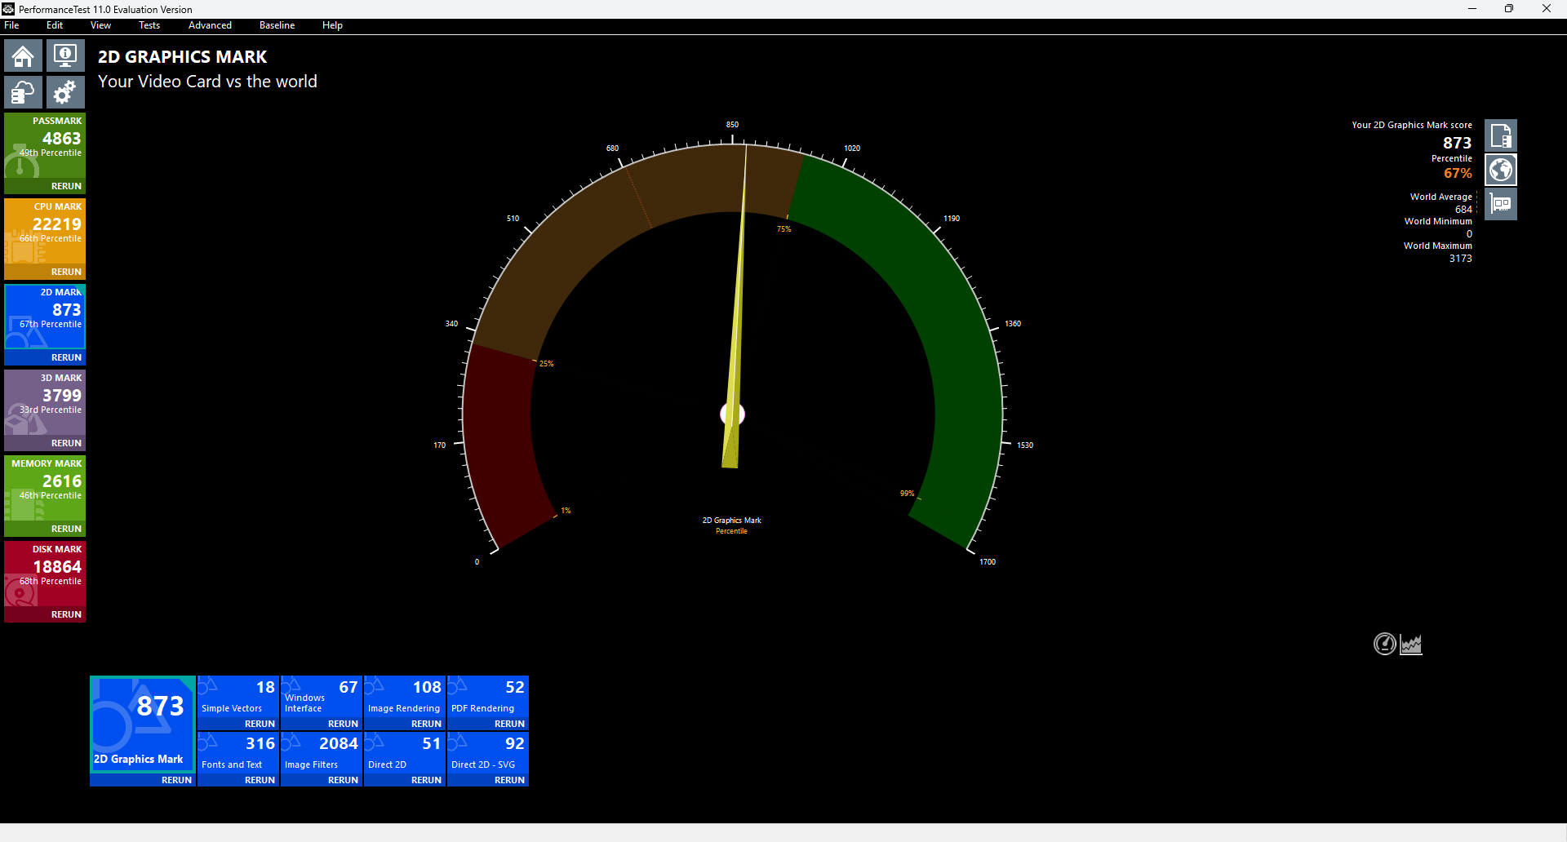Select the DISK MARK tile title

coord(57,549)
